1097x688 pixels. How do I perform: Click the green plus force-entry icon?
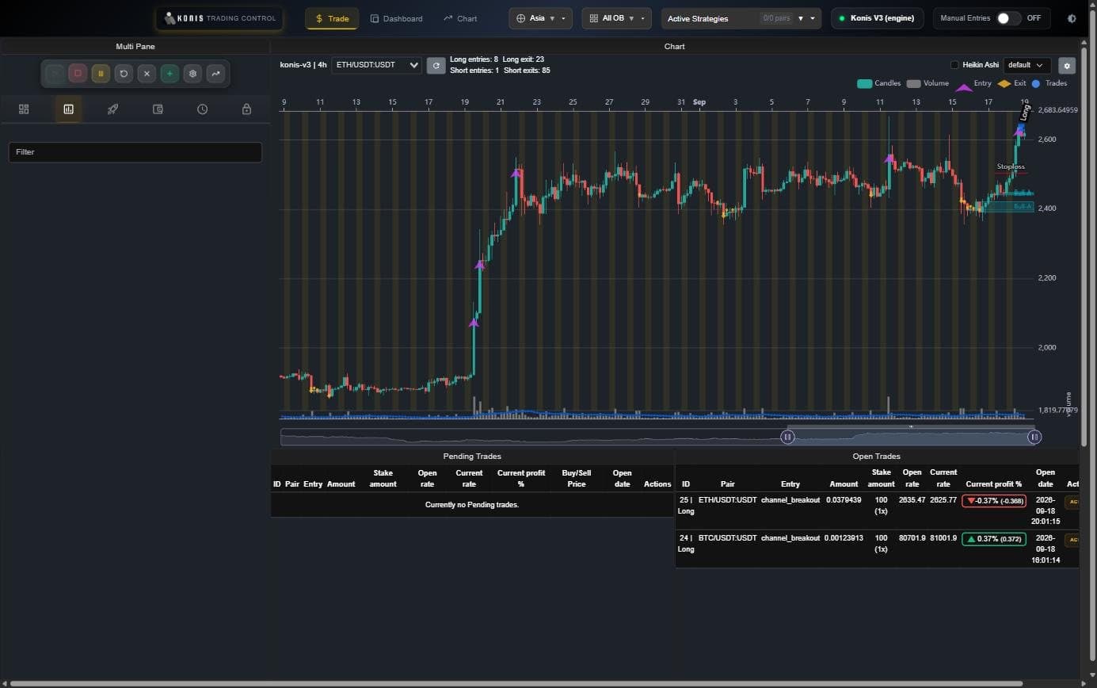pos(170,74)
